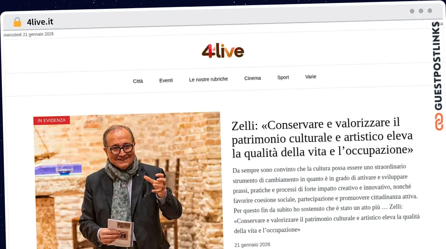Click the GuestPostLinks chain-link icon
This screenshot has height=249, width=446.
(439, 122)
